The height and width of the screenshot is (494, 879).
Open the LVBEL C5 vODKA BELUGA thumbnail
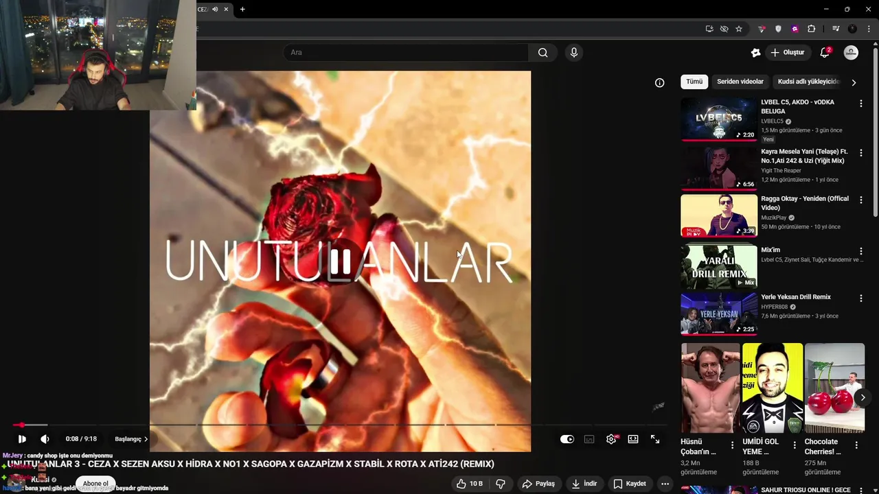(718, 119)
